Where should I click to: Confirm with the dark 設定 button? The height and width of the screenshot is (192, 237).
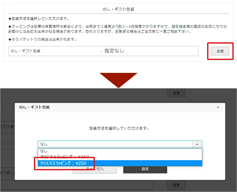point(145,169)
